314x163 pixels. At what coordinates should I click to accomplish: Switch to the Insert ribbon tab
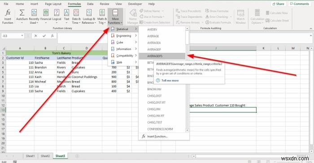click(x=34, y=4)
